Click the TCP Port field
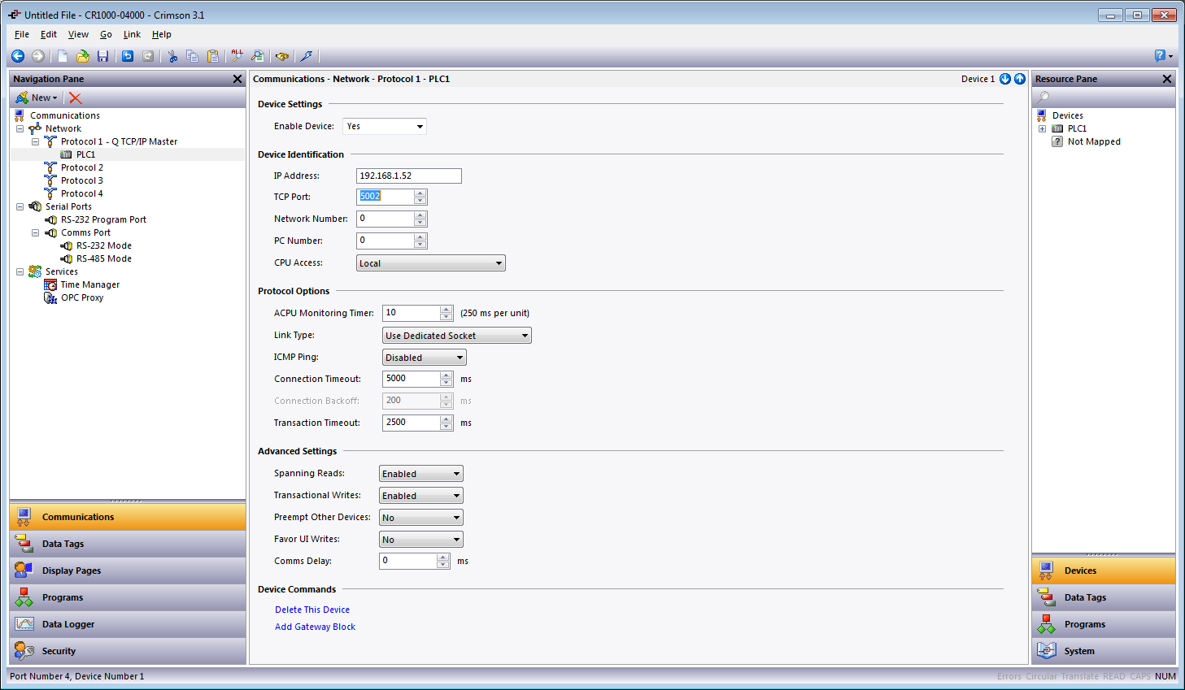1185x690 pixels. 386,197
